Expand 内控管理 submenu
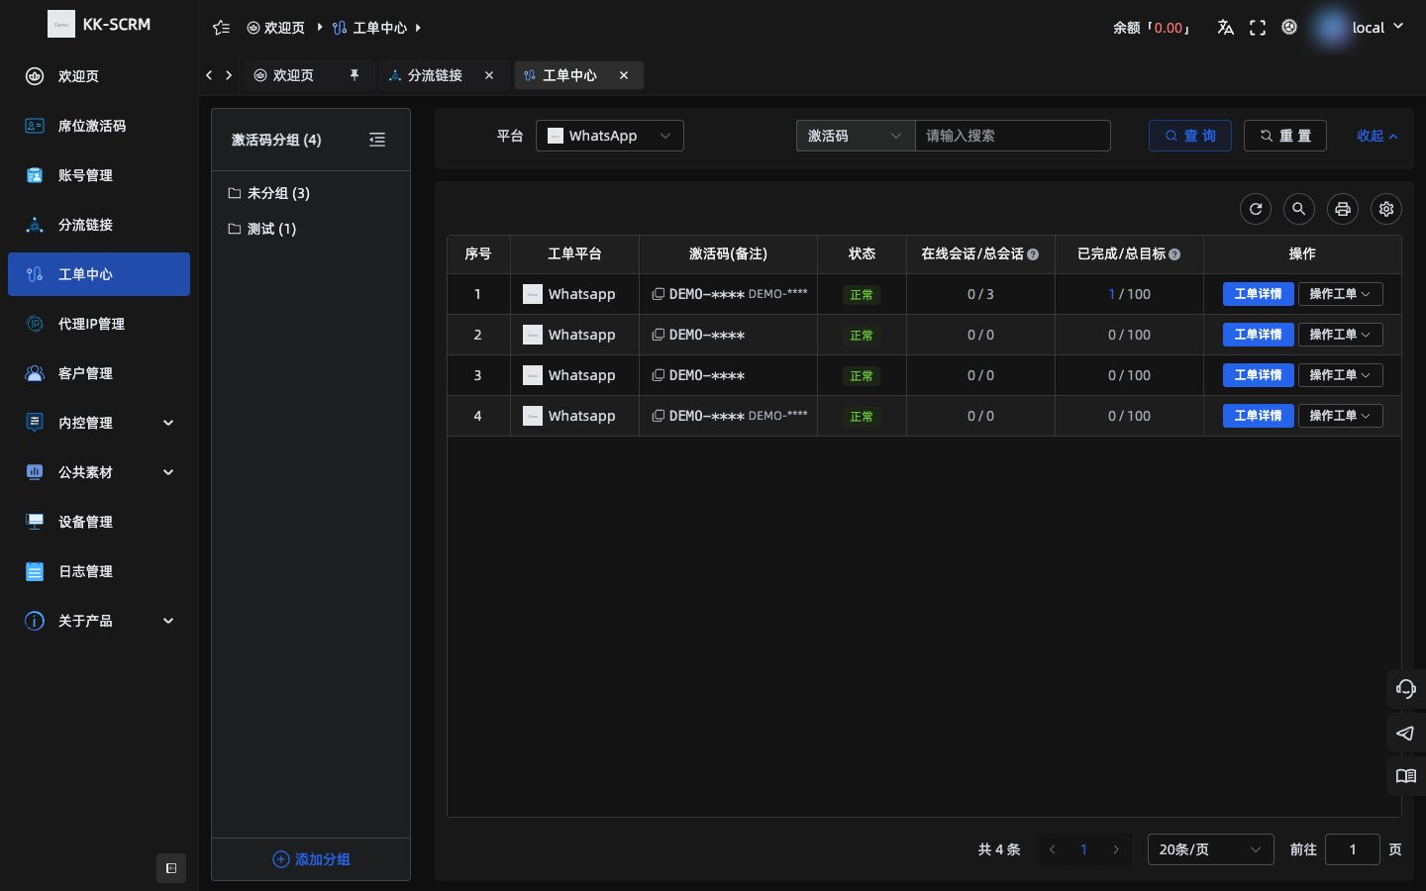 (99, 423)
